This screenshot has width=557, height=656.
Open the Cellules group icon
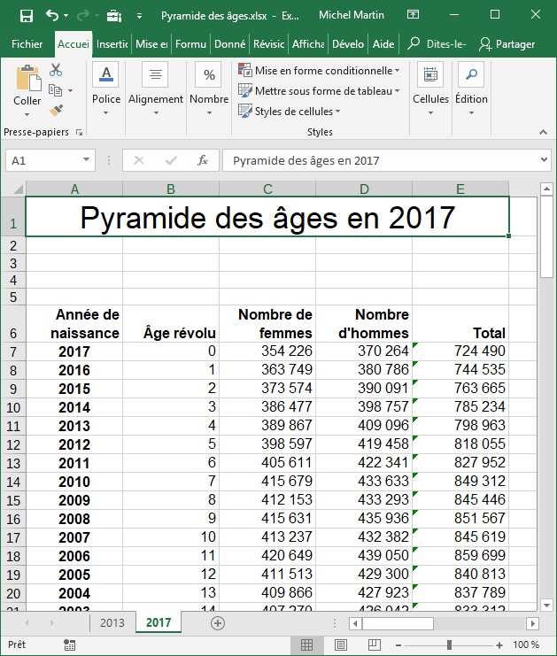pyautogui.click(x=430, y=85)
